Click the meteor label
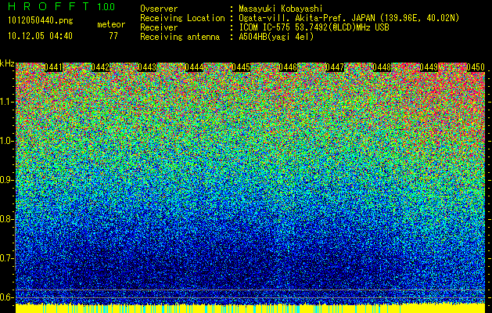 111,24
